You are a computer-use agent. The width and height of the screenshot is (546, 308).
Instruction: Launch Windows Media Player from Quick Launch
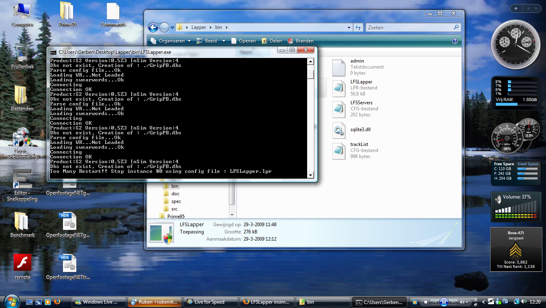pos(48,302)
